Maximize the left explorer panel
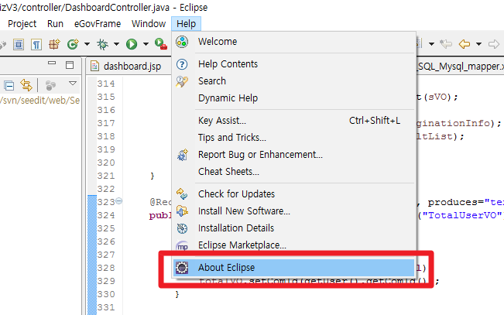504x315 pixels. pos(70,65)
